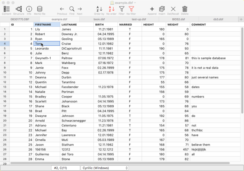Disable filtering with No filter
The height and width of the screenshot is (171, 244).
132,9
